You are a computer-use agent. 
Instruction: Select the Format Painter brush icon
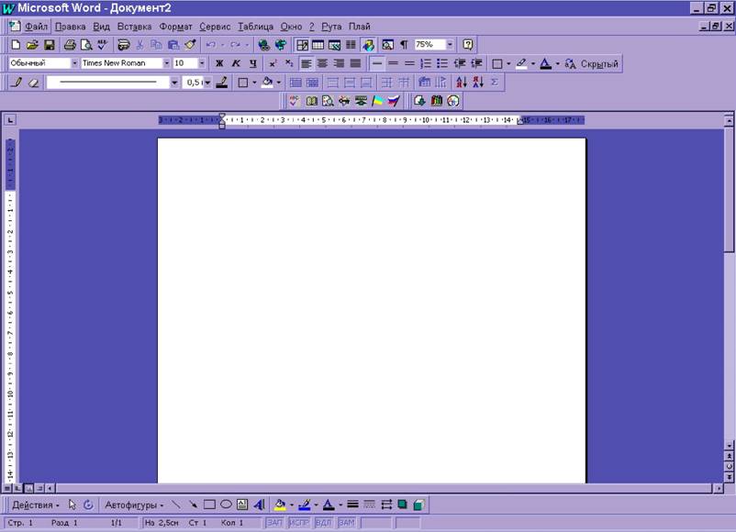[x=190, y=45]
